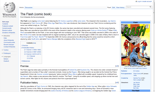
Task: Open Contents sidebar link
Action: [x=5, y=24]
